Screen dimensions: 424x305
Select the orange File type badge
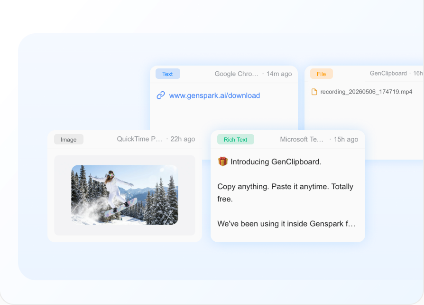coord(321,74)
